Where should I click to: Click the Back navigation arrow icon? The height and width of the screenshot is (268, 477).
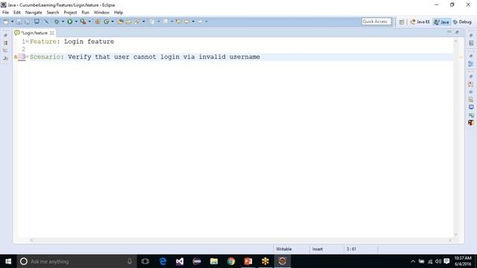[x=187, y=22]
